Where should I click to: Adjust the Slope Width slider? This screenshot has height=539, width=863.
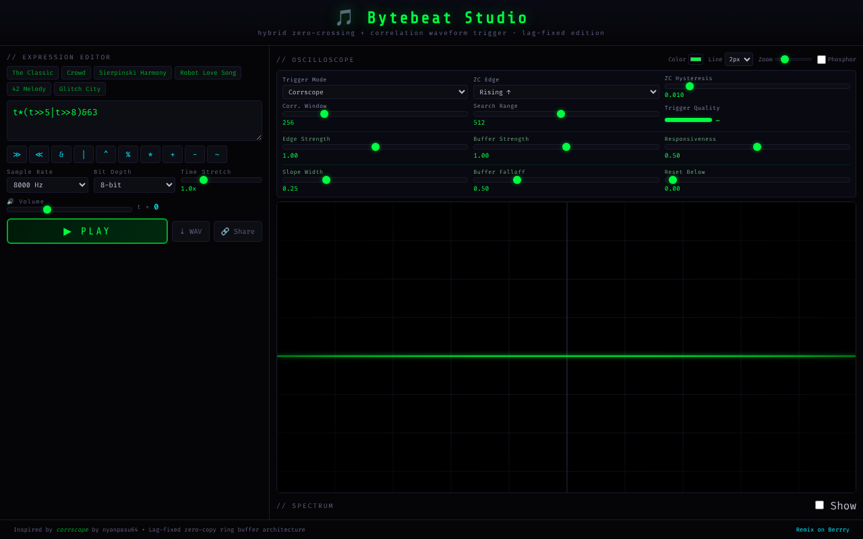click(375, 180)
